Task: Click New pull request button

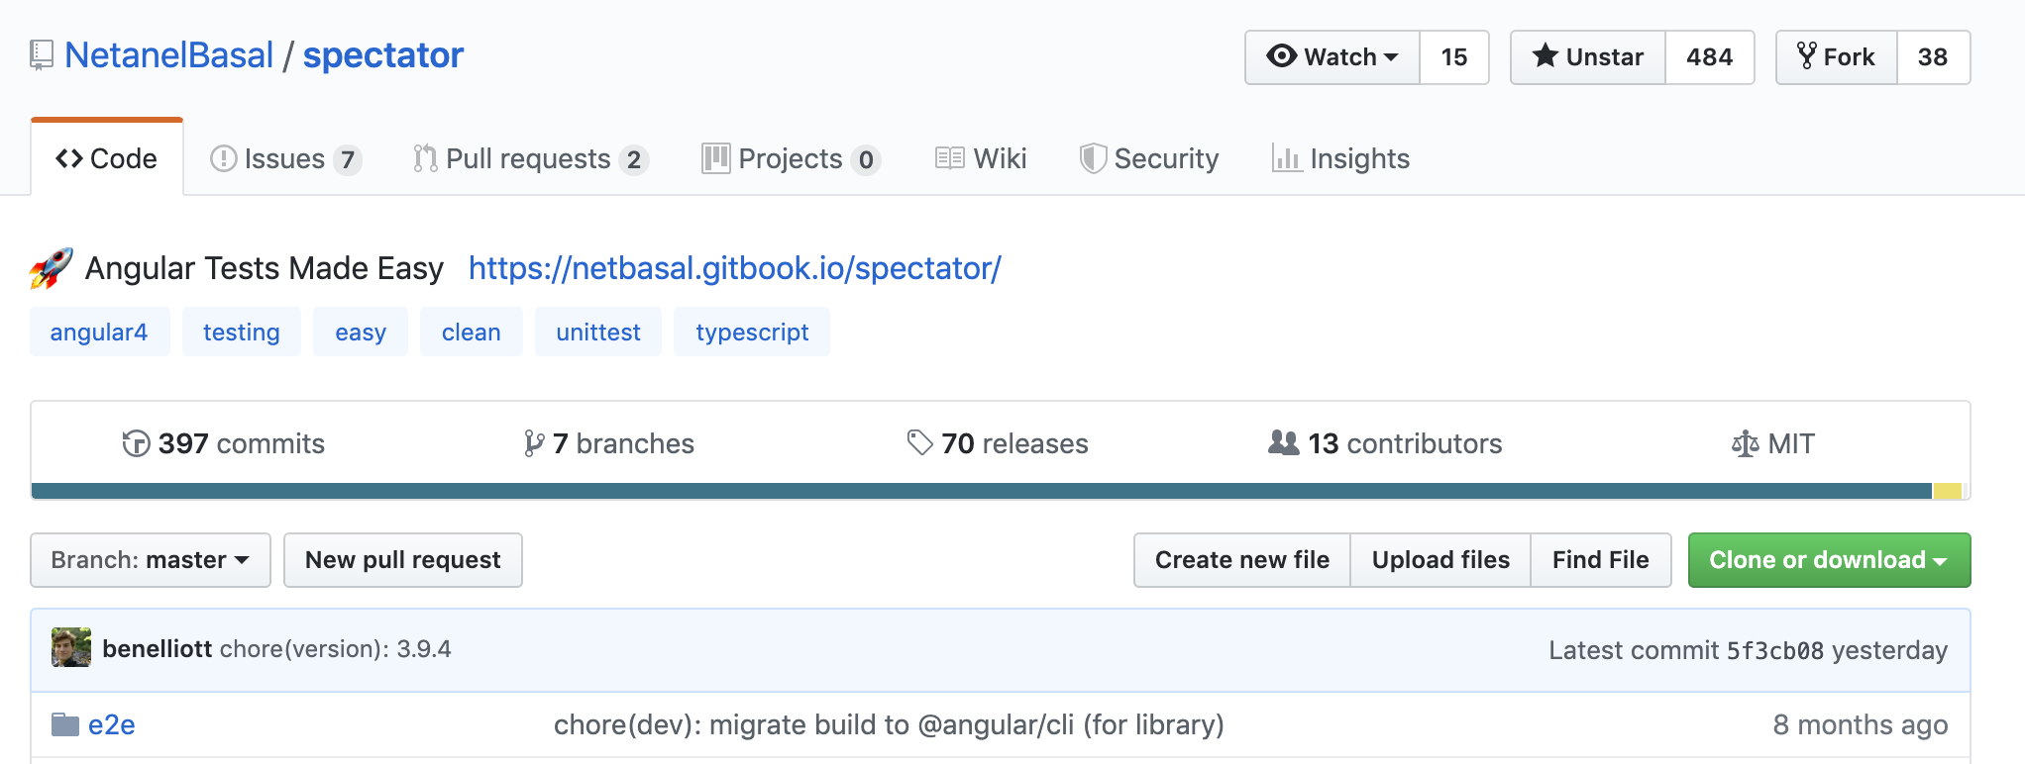Action: click(x=403, y=560)
